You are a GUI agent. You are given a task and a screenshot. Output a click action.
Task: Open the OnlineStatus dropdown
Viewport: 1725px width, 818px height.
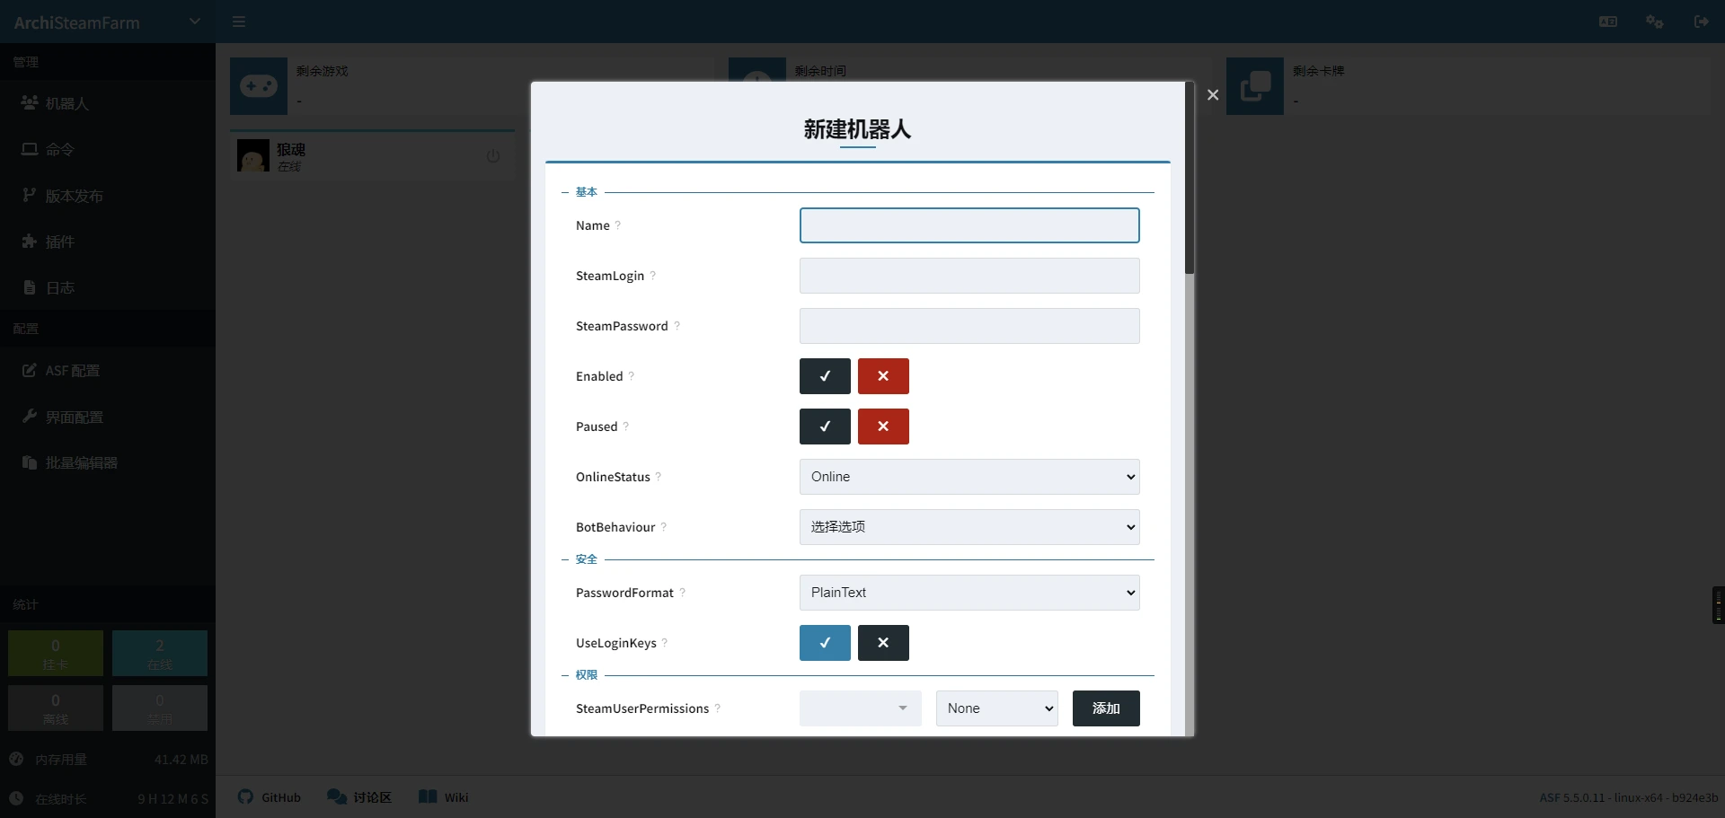[x=969, y=477]
